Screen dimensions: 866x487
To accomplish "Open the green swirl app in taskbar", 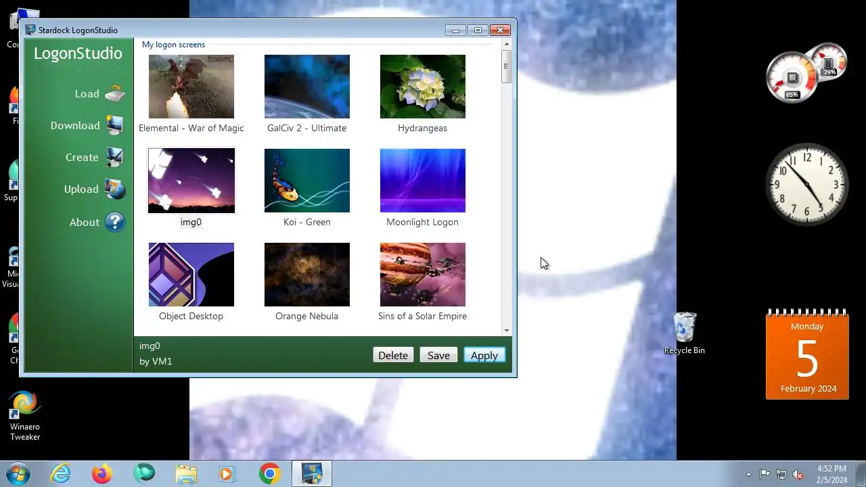I will (x=144, y=473).
